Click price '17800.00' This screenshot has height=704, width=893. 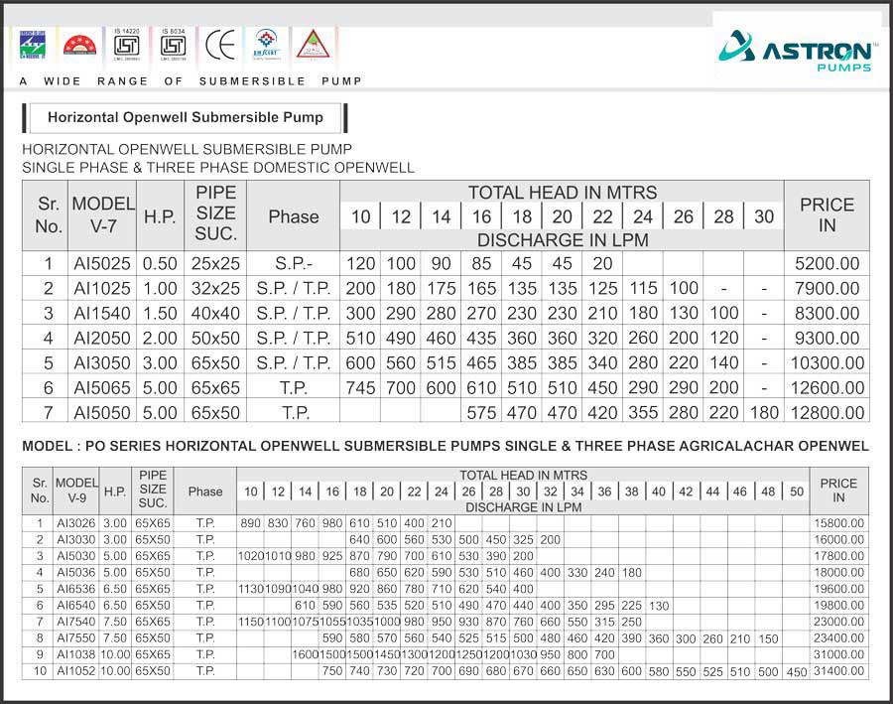coord(838,556)
